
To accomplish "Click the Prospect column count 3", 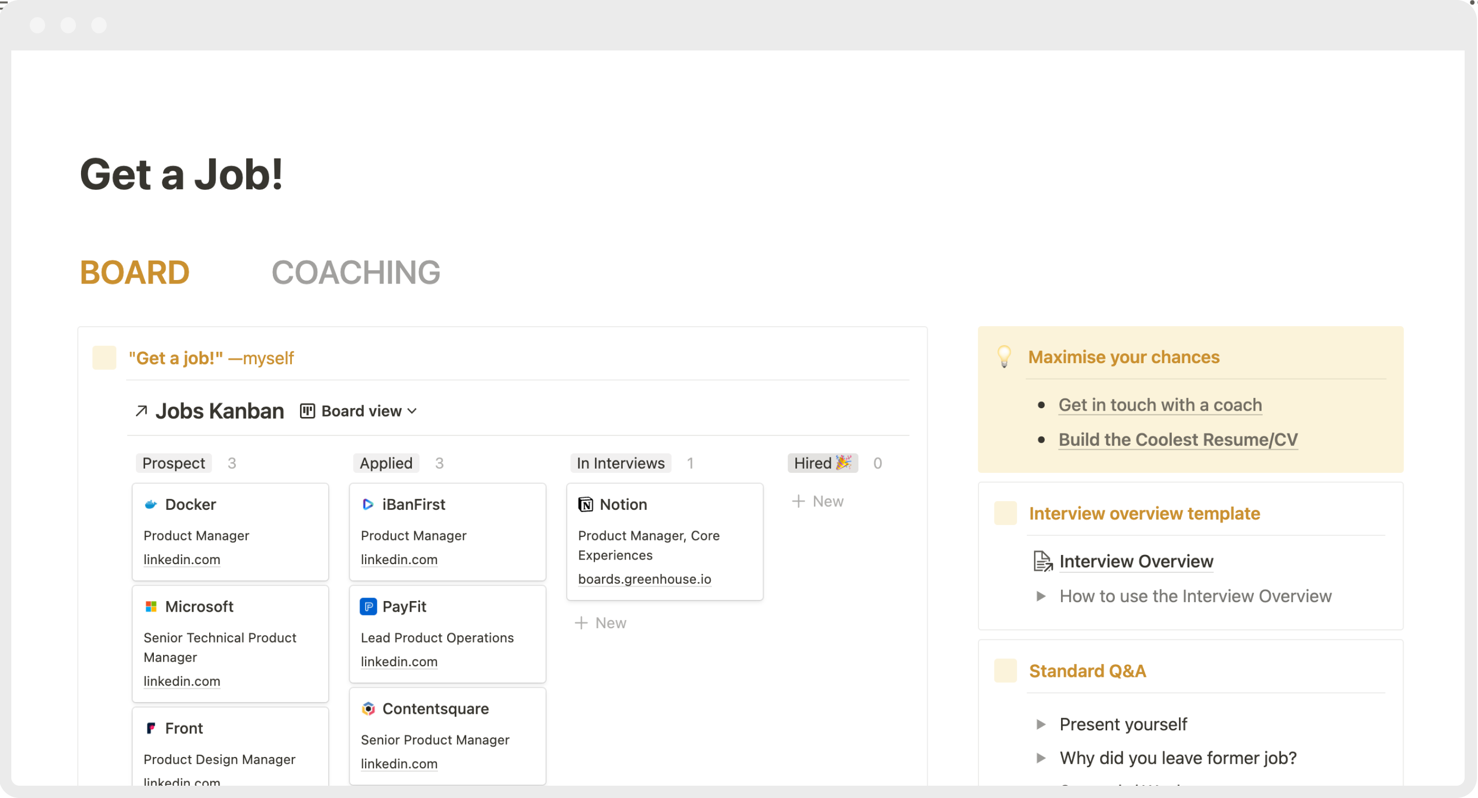I will (232, 463).
